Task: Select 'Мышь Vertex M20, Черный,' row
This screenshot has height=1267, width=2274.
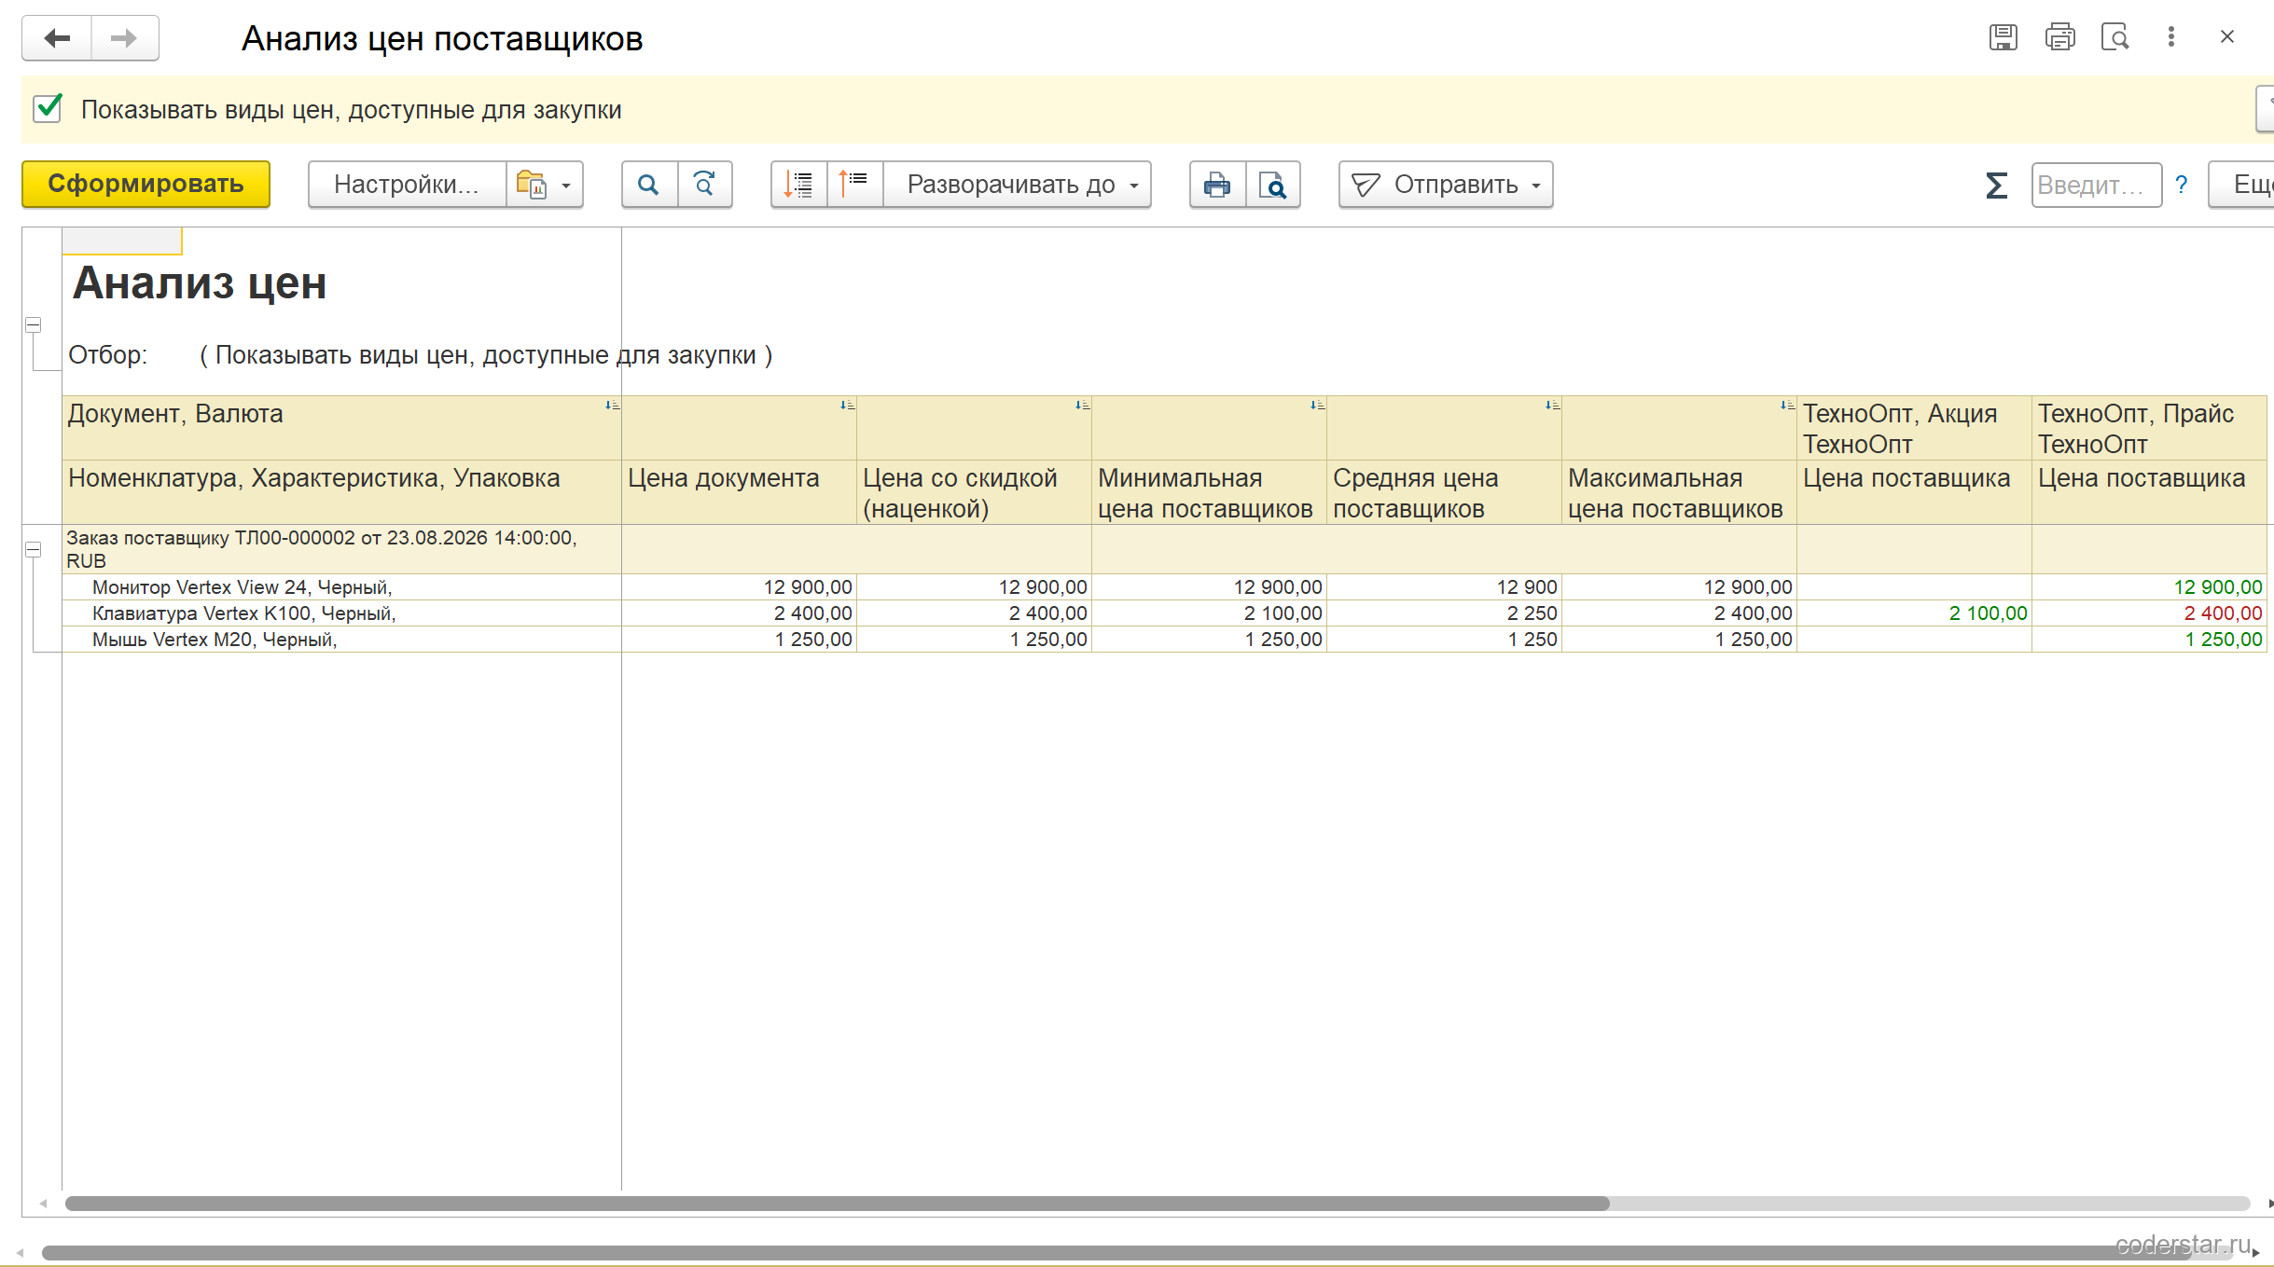Action: [x=341, y=639]
